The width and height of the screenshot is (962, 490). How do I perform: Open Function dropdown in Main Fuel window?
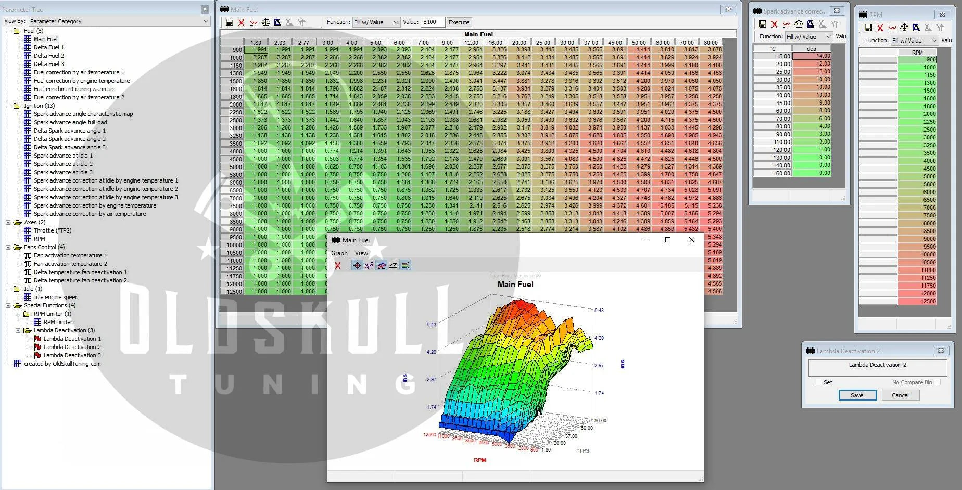coord(376,22)
